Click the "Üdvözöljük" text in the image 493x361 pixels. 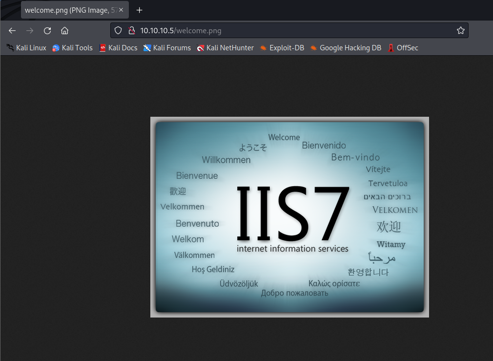239,284
